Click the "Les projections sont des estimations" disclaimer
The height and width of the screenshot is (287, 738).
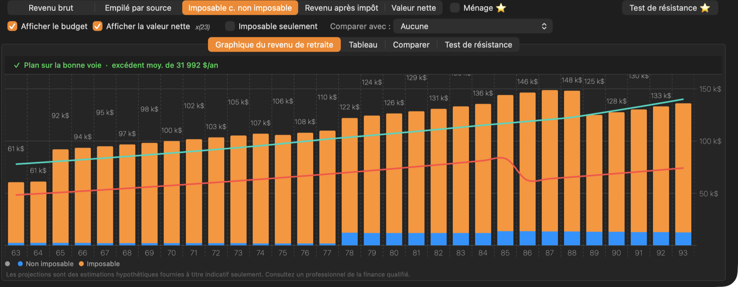tap(208, 274)
